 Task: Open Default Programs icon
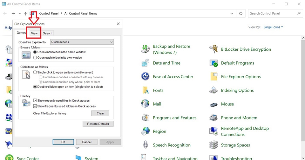point(213,63)
